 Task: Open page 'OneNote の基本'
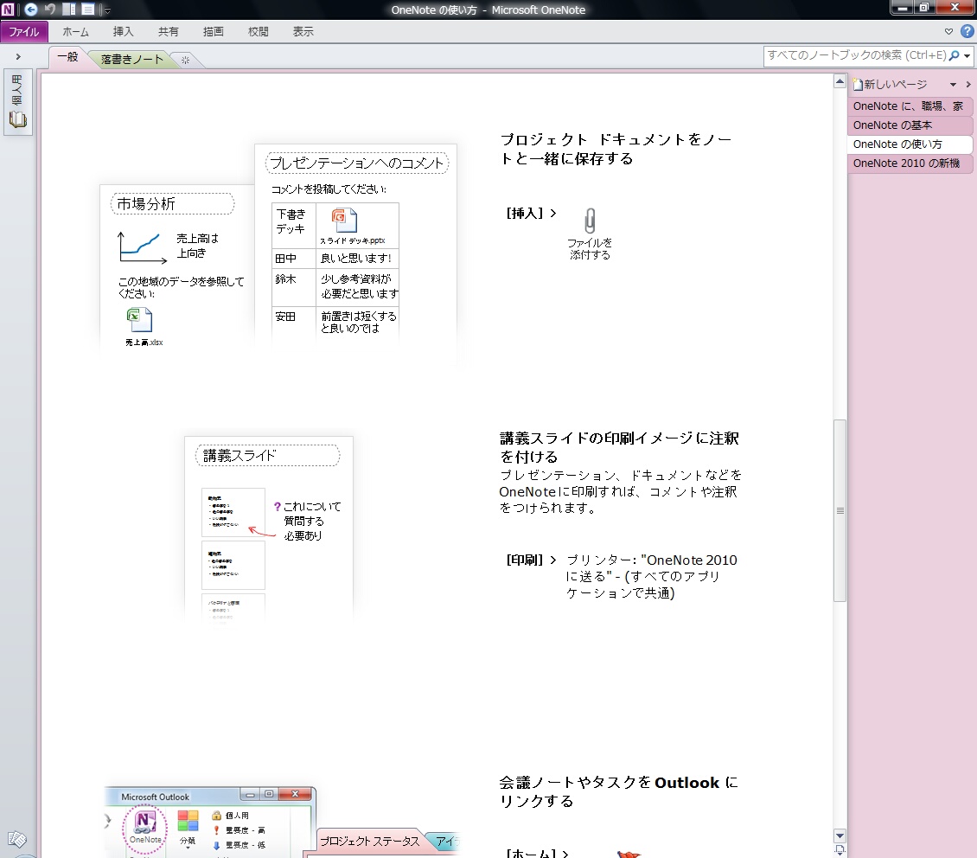[x=909, y=125]
